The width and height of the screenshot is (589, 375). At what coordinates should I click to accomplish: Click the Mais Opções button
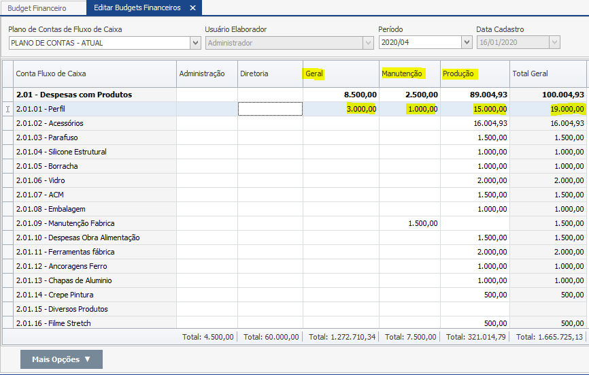click(x=61, y=359)
